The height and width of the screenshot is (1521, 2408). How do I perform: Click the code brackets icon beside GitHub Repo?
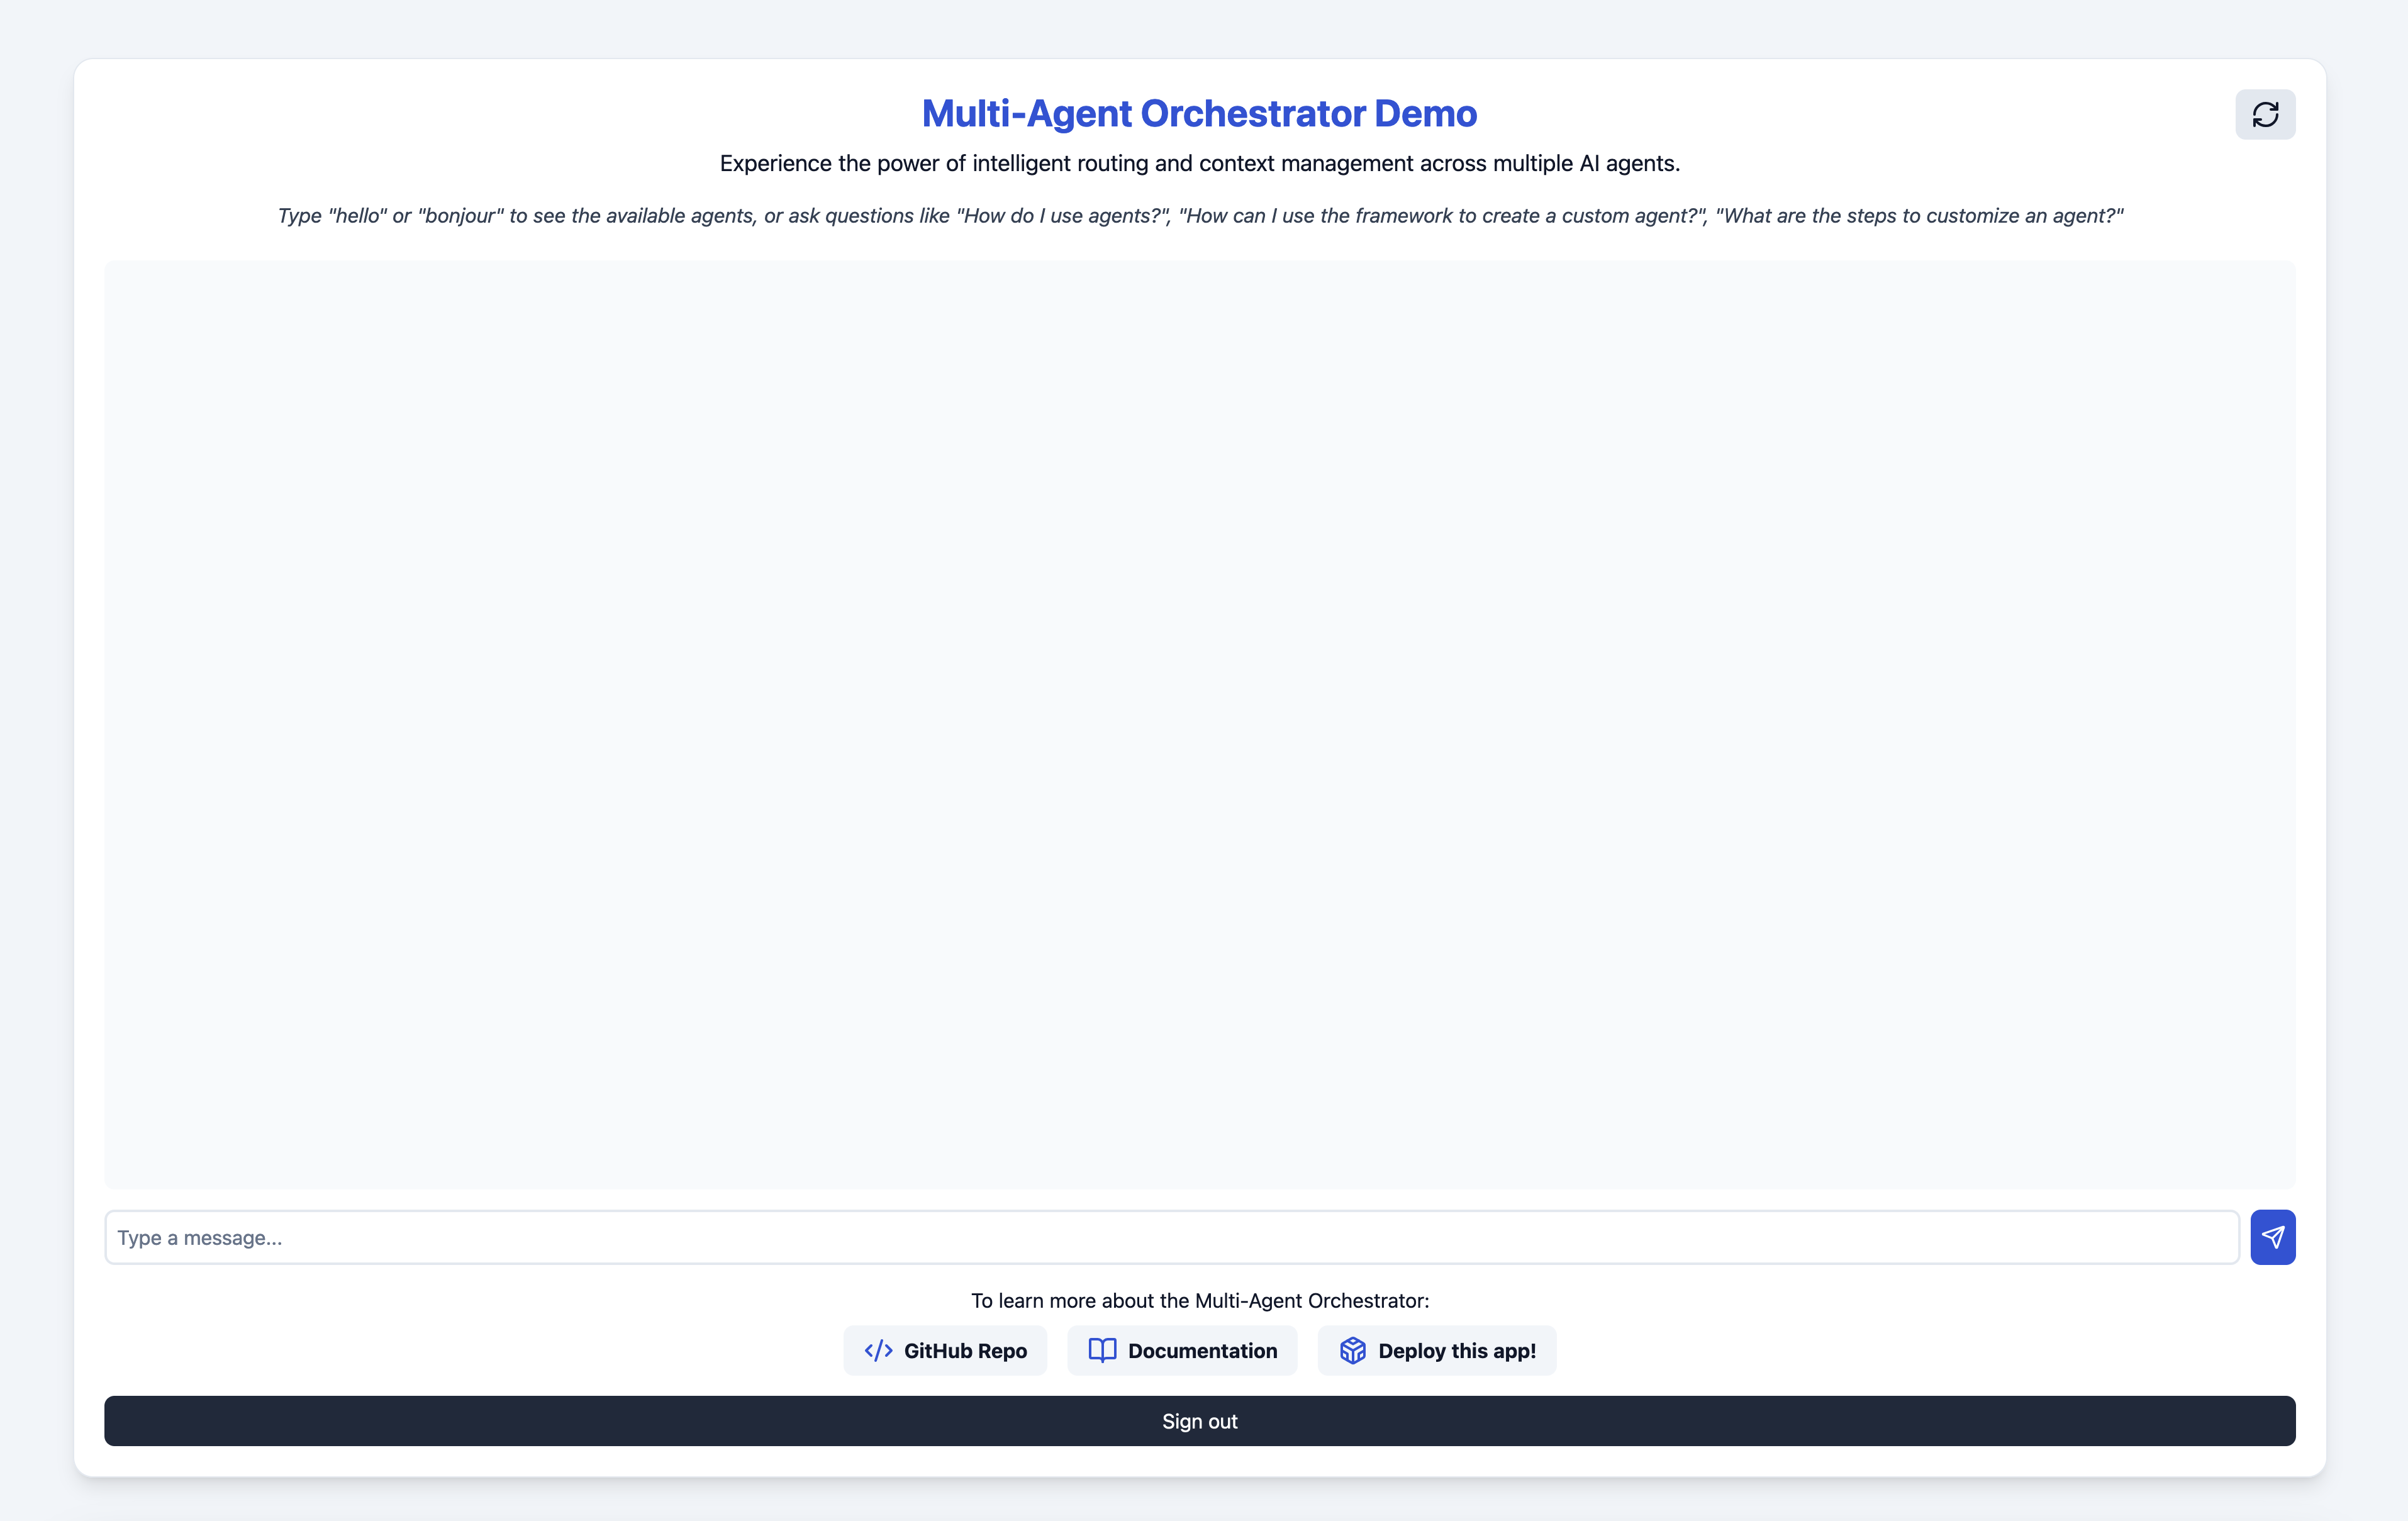click(x=878, y=1351)
